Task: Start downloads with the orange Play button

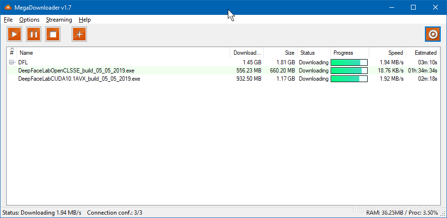Action: (14, 34)
